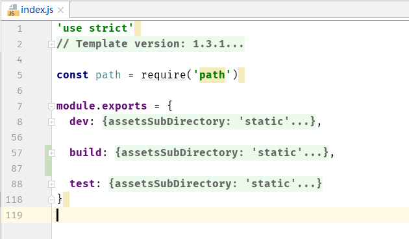Expand the folded dev object

pyautogui.click(x=51, y=122)
